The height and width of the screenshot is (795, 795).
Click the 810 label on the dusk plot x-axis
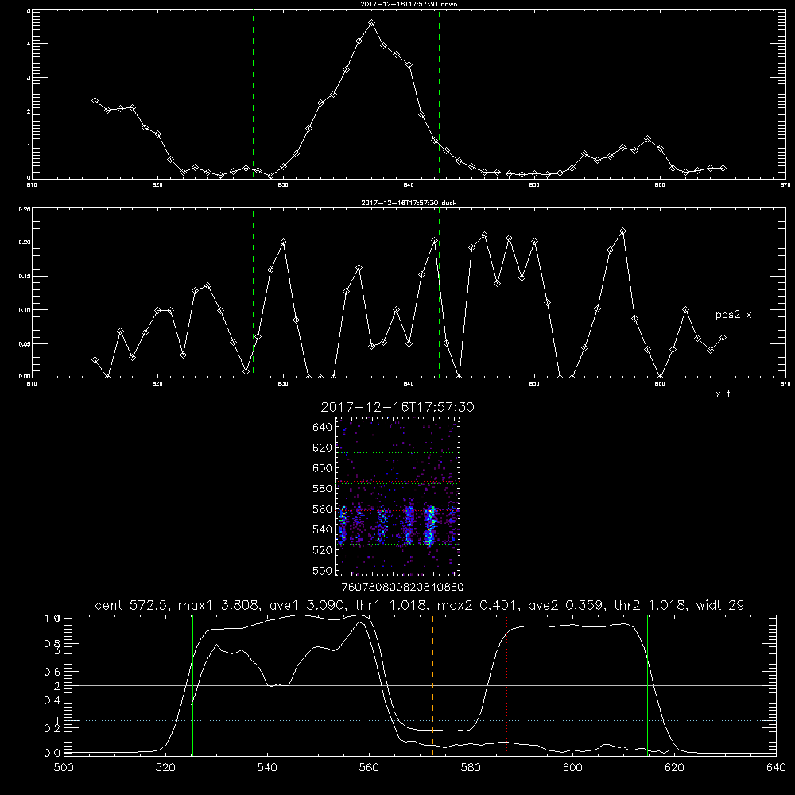coord(32,384)
